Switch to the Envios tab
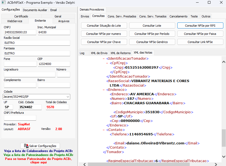The height and width of the screenshot is (166, 226). (85, 16)
